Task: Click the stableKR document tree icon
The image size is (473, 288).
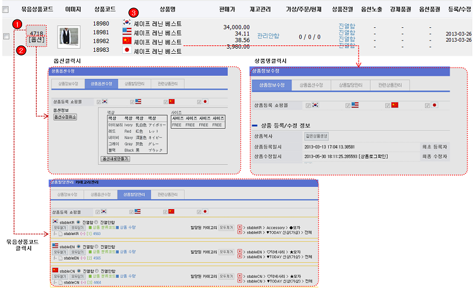Action: pos(60,233)
